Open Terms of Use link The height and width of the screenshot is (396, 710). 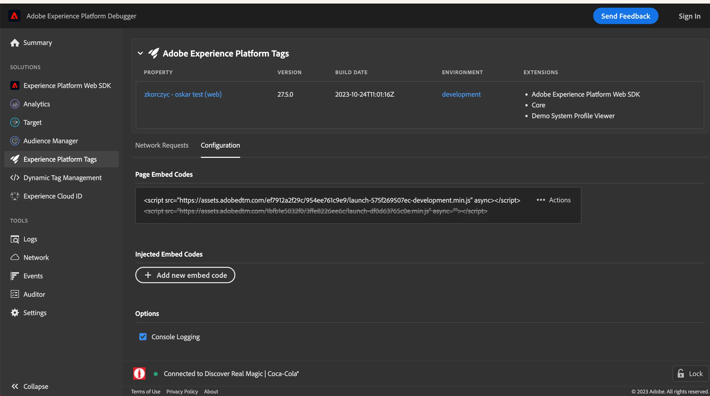coord(145,391)
